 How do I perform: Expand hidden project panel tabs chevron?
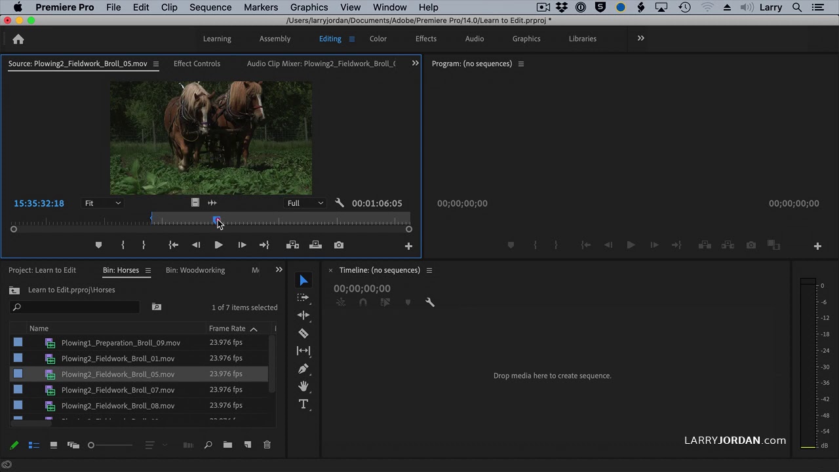279,270
